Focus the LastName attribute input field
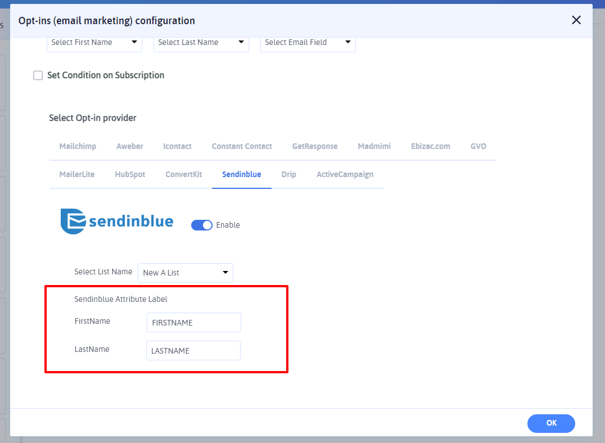This screenshot has height=443, width=605. tap(193, 350)
